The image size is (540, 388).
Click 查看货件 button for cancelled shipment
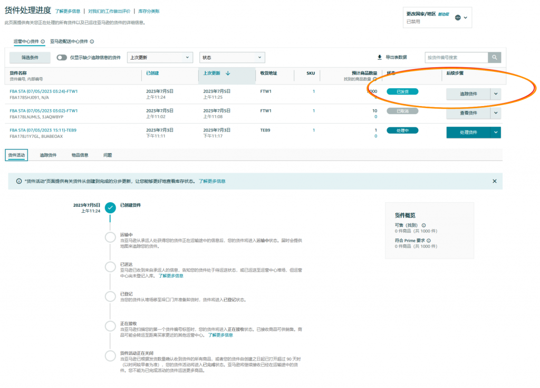coord(468,113)
